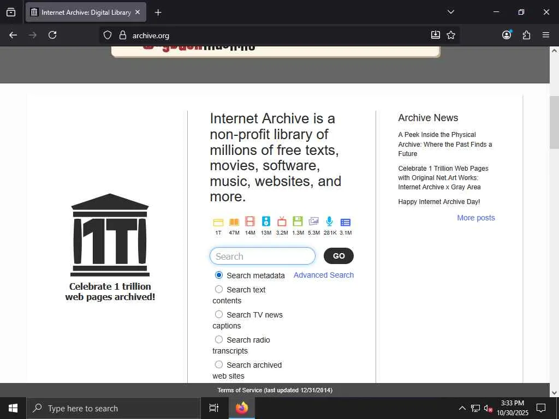Screen dimensions: 559x419
Task: Select the Search archived web sites option
Action: (x=219, y=364)
